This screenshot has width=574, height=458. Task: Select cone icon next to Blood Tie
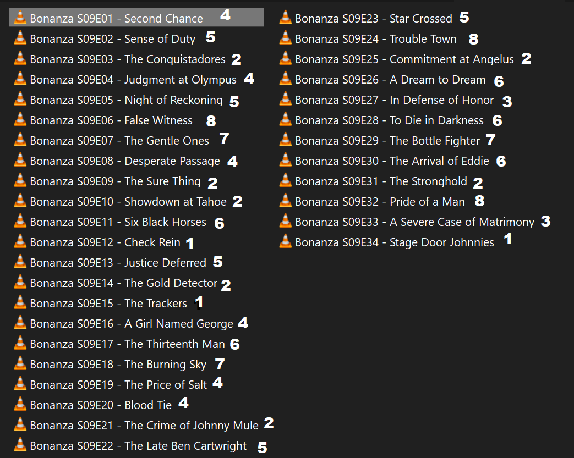pos(20,404)
